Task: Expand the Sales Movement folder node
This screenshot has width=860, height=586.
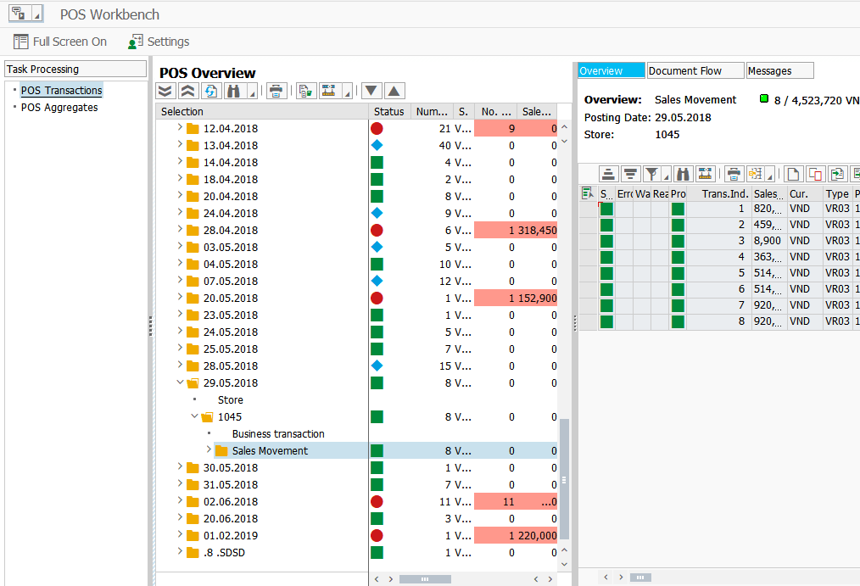Action: coord(209,450)
